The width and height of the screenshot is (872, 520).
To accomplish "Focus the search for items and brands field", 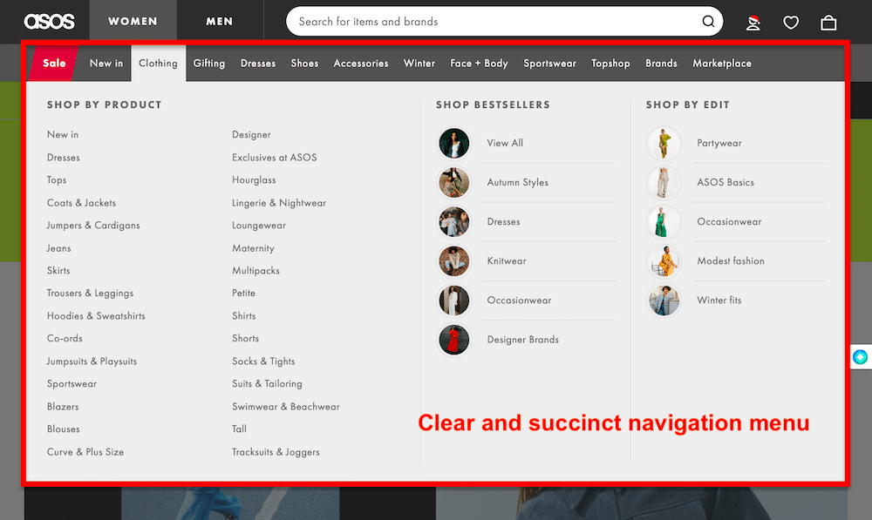I will pos(504,21).
